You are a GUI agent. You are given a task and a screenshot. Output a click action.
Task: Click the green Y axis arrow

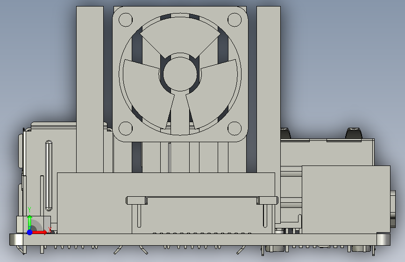pos(30,221)
